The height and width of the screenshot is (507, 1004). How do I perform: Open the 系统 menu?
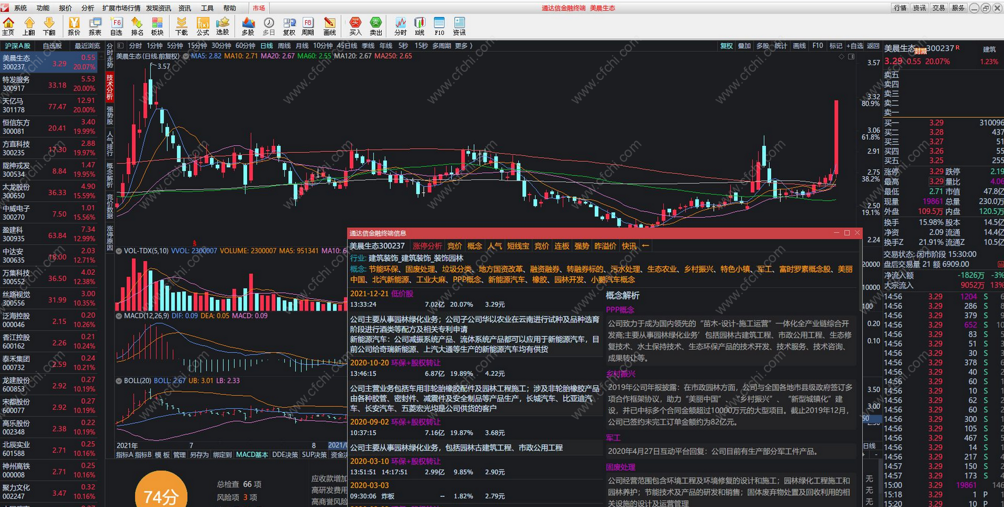[x=21, y=8]
